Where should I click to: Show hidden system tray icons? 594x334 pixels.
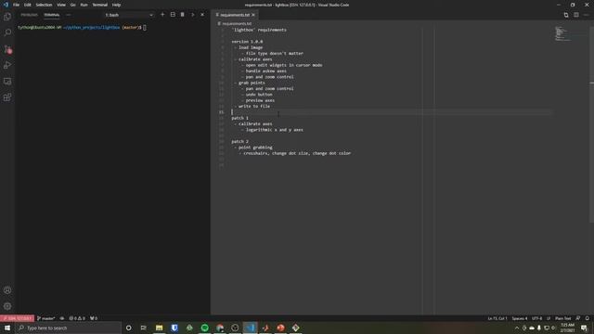tap(517, 328)
